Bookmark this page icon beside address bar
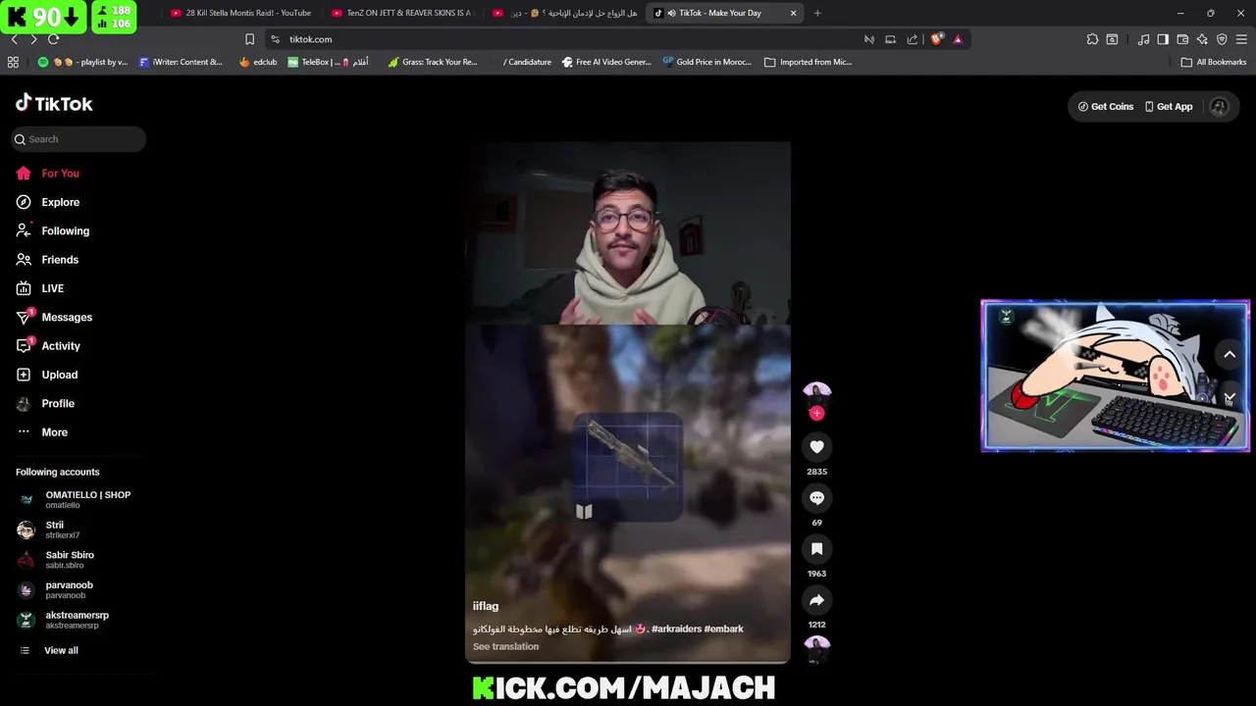The width and height of the screenshot is (1256, 706). (249, 39)
